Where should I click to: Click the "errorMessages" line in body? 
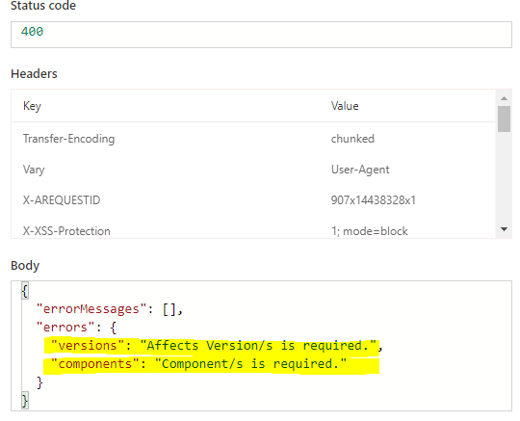tap(110, 309)
